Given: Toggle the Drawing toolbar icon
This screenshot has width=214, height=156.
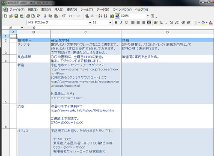Looking at the screenshot, I should (117, 16).
